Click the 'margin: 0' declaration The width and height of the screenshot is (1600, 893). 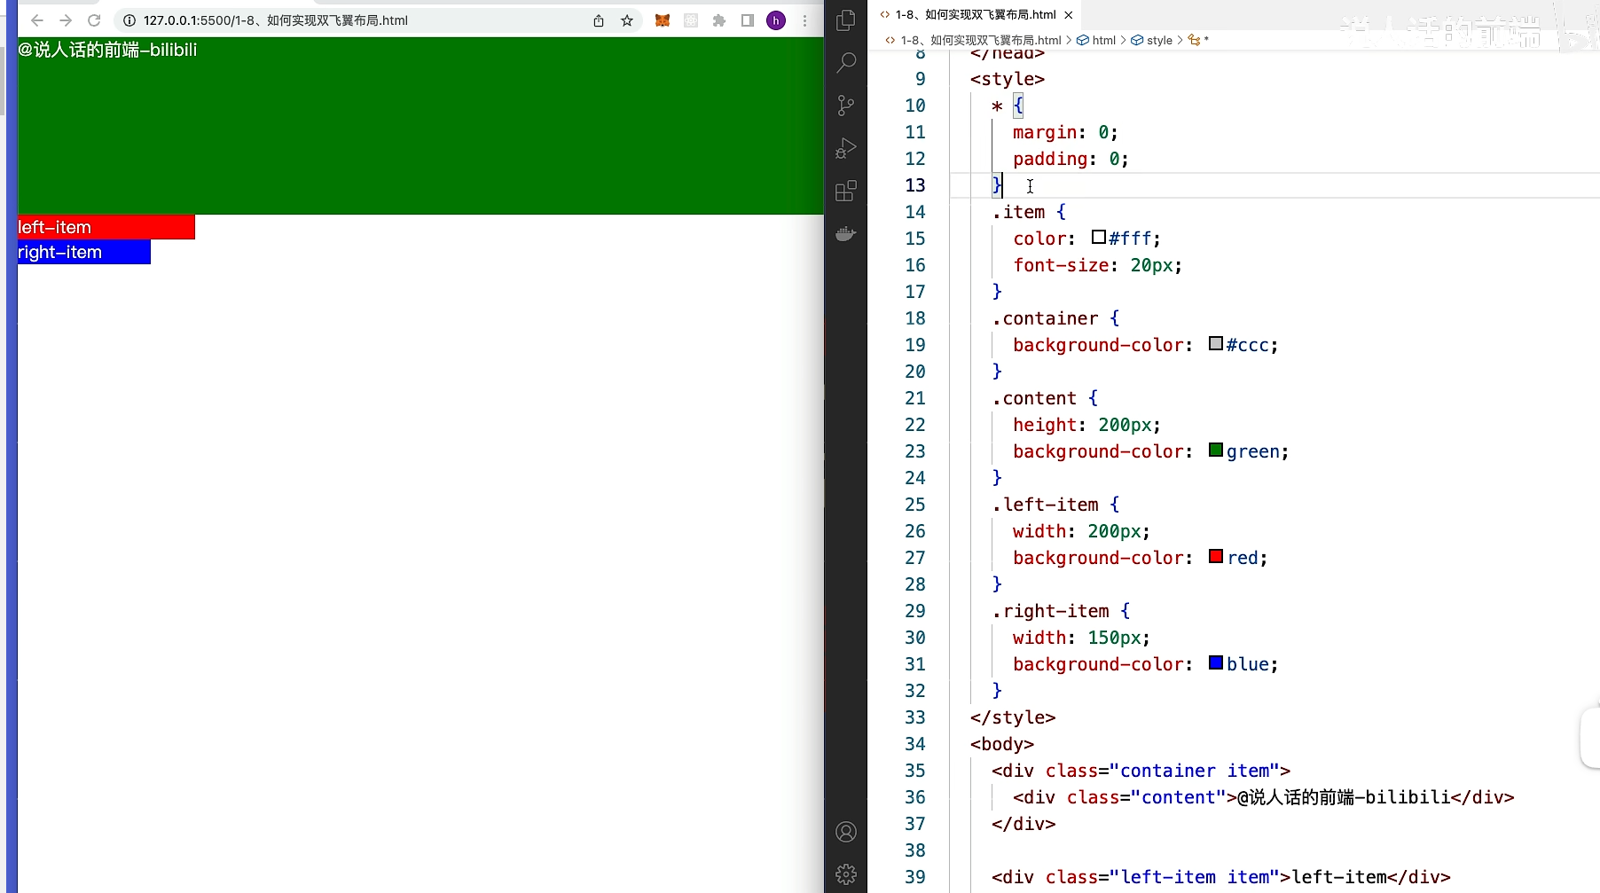[x=1065, y=132]
